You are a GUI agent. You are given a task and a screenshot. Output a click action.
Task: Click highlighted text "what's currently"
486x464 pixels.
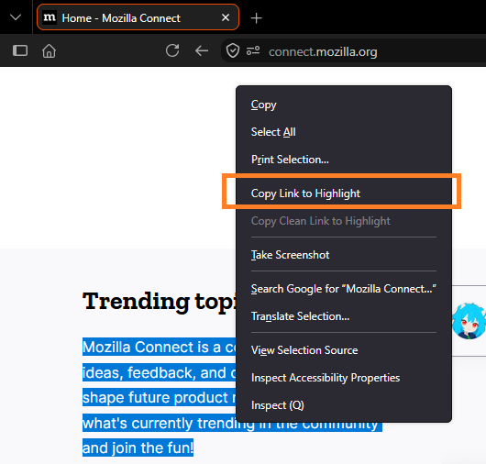point(138,423)
